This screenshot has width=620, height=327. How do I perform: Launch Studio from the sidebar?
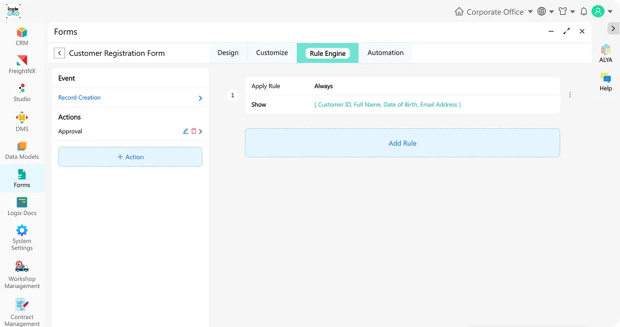tap(22, 93)
